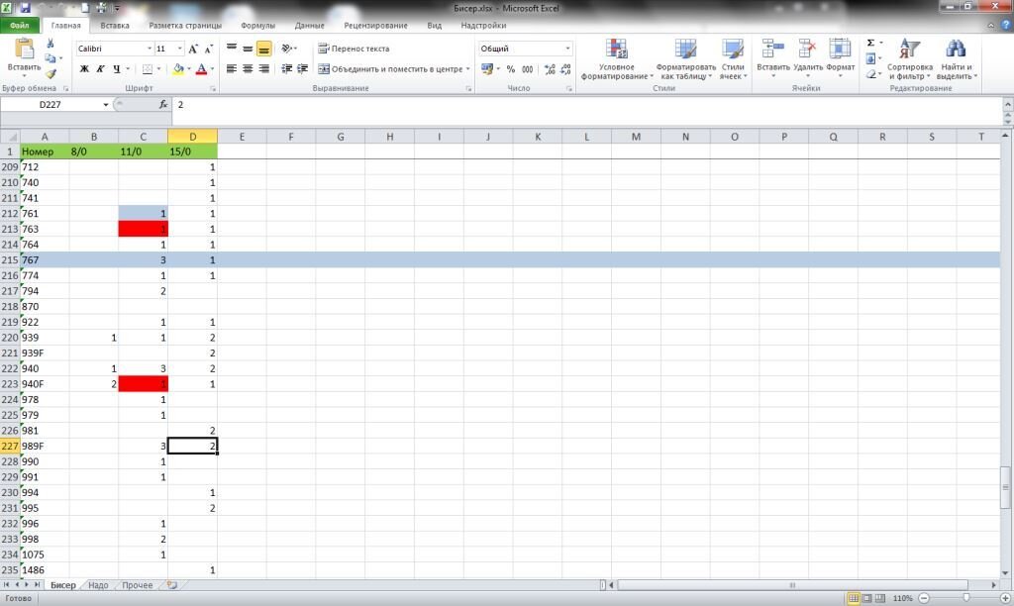Click the Cut scissors icon

pos(51,43)
